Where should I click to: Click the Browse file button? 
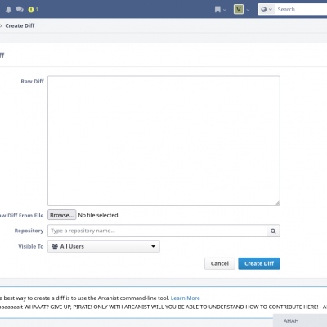(62, 215)
